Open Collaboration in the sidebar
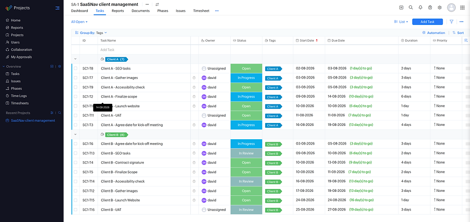Screen dimensions: 470x222 click(x=19, y=50)
